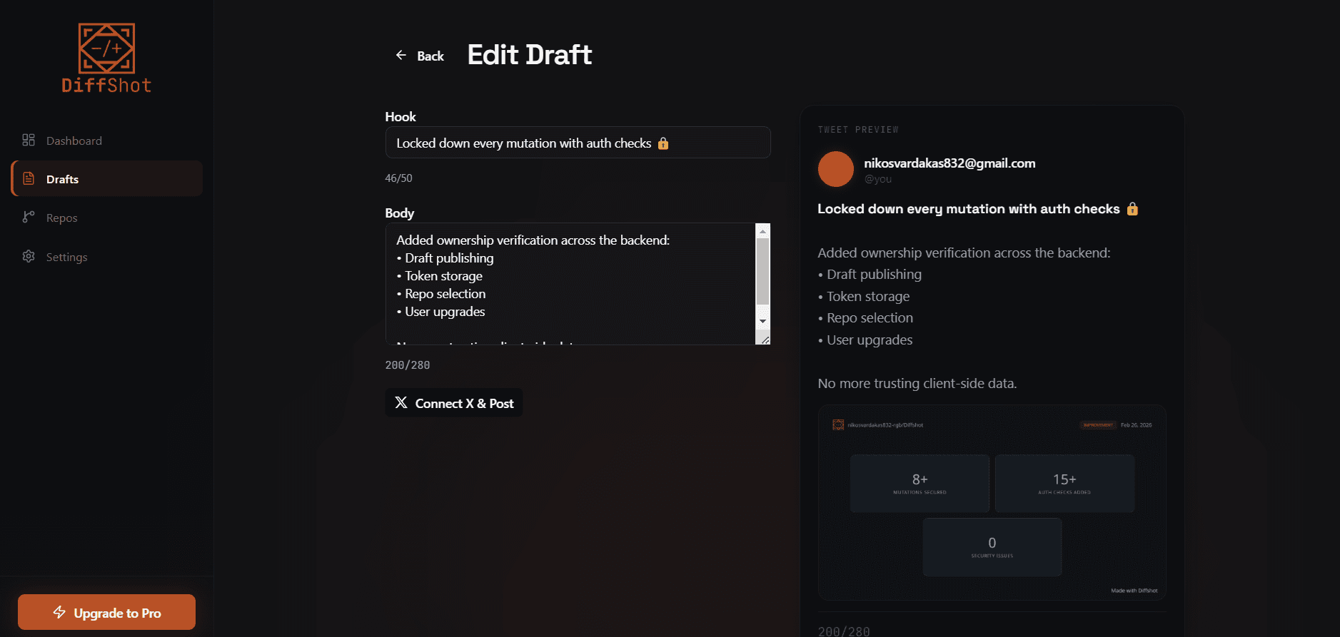Click the Repos branch icon
The image size is (1340, 637).
pos(29,218)
